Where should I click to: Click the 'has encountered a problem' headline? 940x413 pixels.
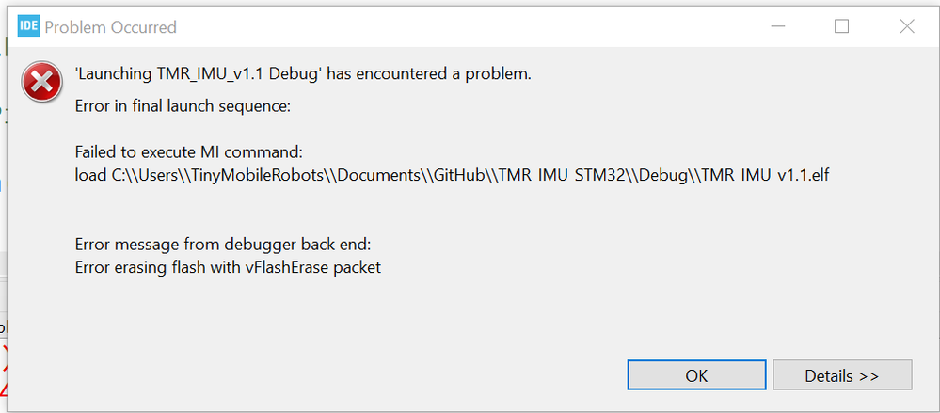pyautogui.click(x=303, y=73)
